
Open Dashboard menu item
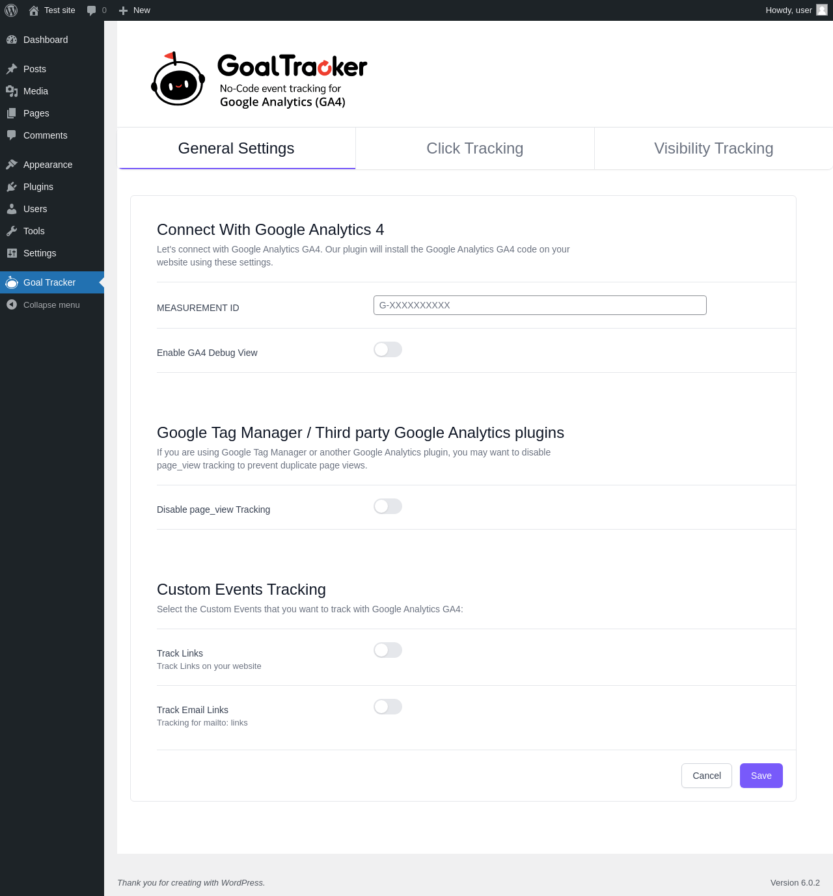point(52,40)
